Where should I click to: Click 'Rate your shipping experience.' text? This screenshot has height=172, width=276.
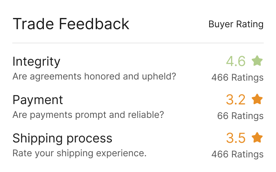pos(80,153)
